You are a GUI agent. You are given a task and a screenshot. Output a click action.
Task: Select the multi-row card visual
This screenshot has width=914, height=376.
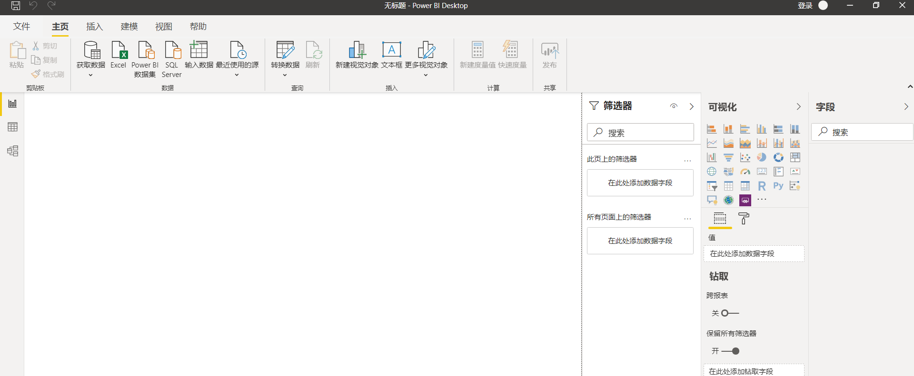point(778,172)
